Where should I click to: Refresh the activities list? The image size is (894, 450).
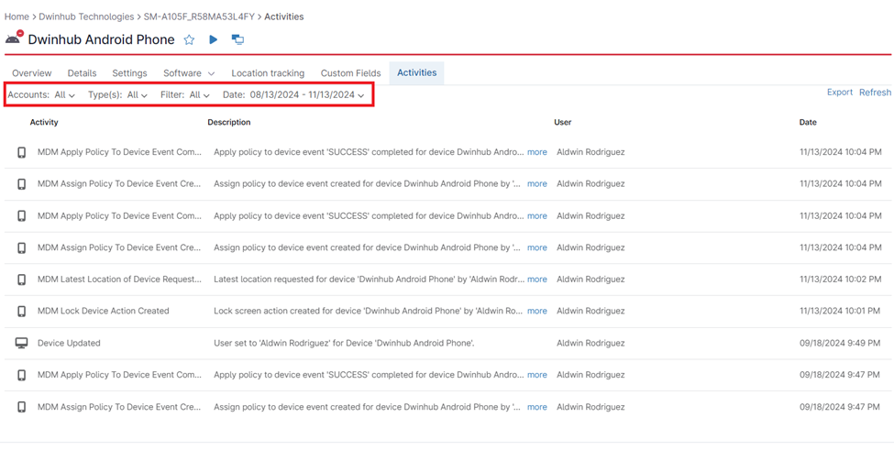(x=875, y=93)
